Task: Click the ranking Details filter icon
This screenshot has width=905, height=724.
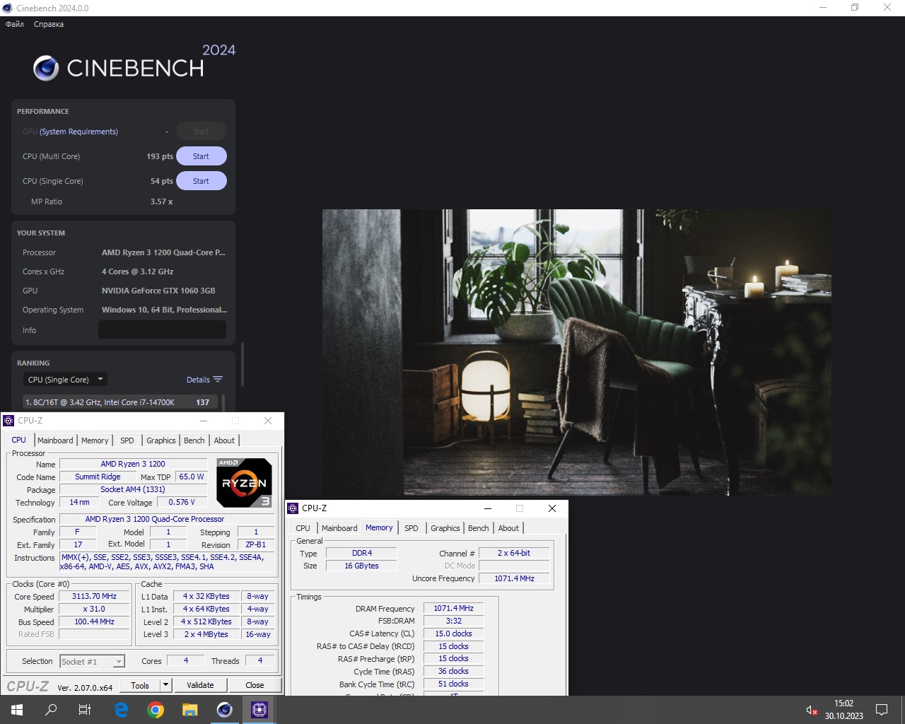Action: [218, 380]
